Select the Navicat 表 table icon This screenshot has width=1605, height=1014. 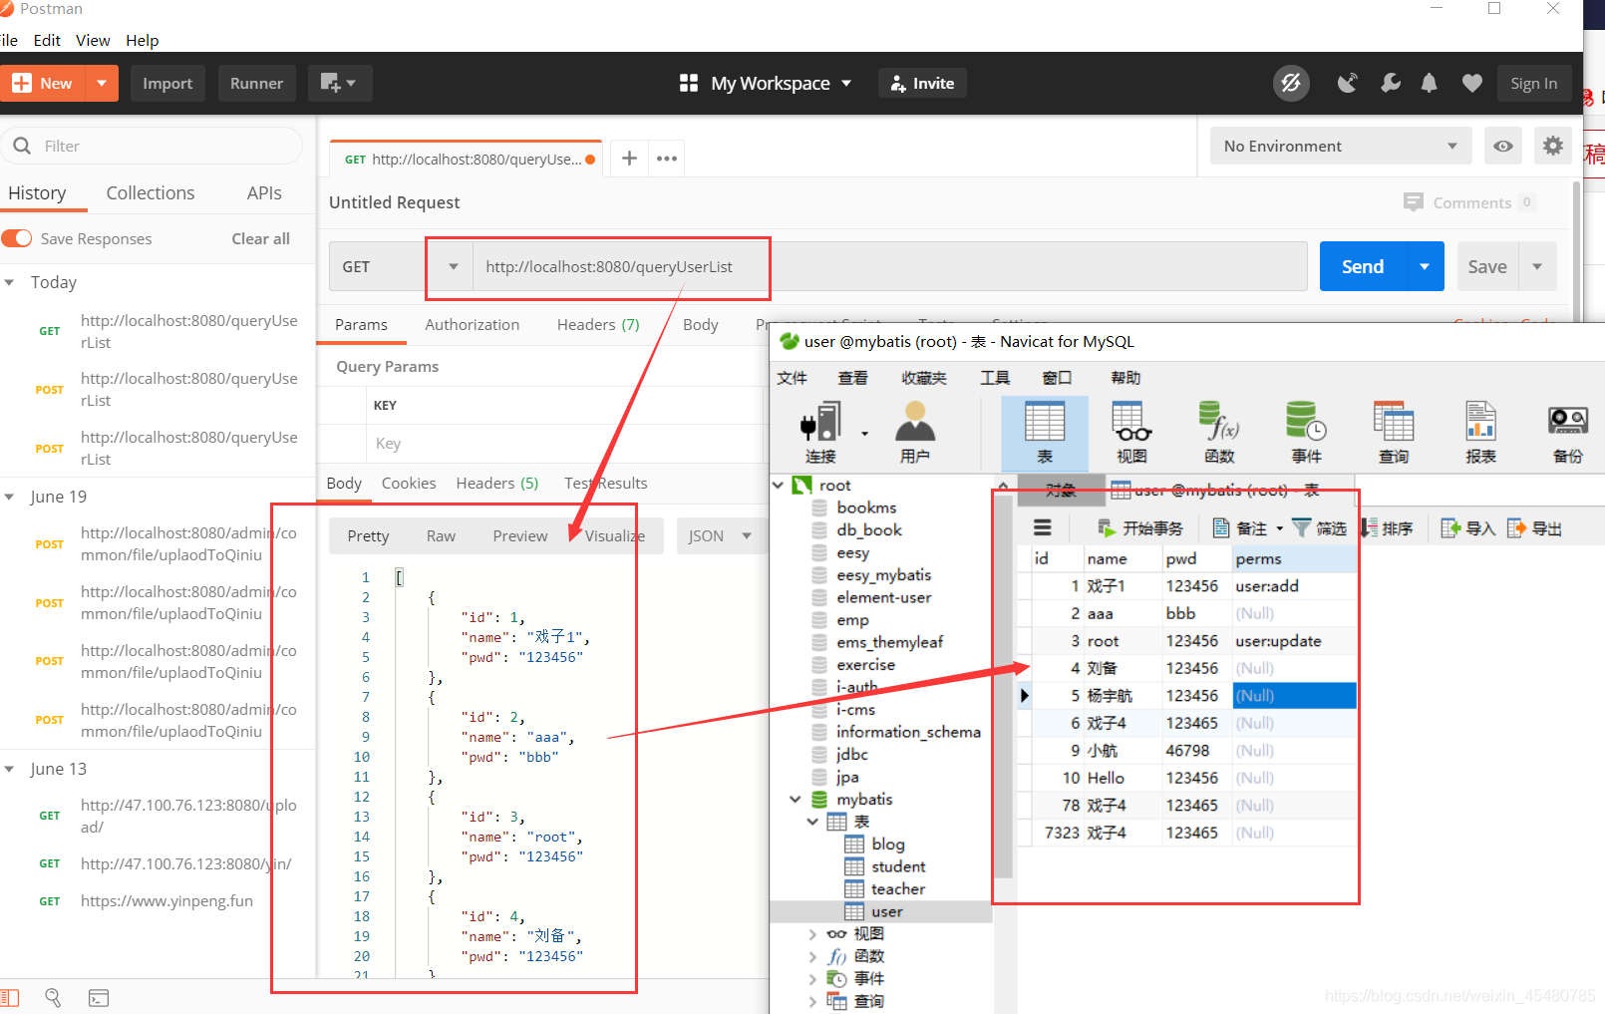(x=1045, y=432)
